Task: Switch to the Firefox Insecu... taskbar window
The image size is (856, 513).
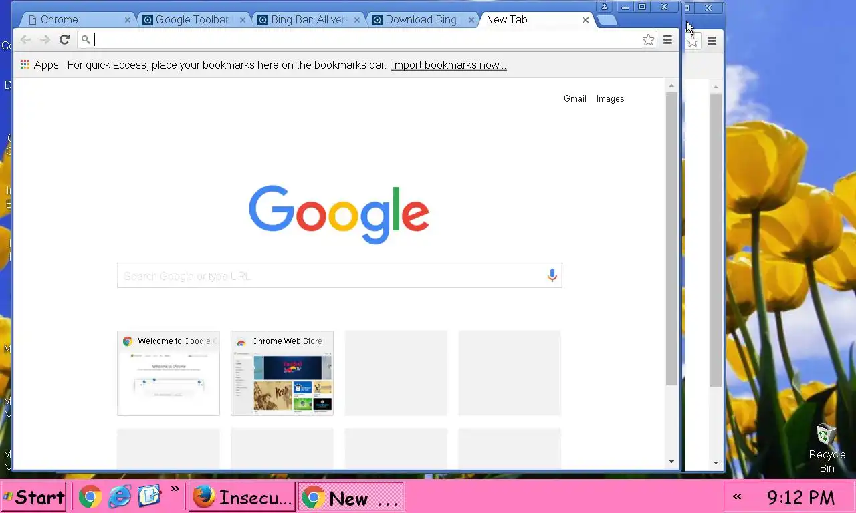Action: 242,497
